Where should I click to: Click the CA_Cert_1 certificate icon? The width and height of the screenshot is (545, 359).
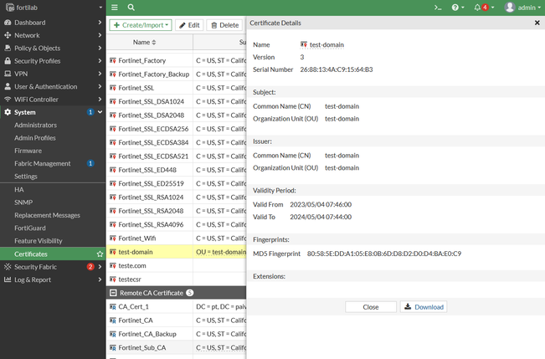113,307
